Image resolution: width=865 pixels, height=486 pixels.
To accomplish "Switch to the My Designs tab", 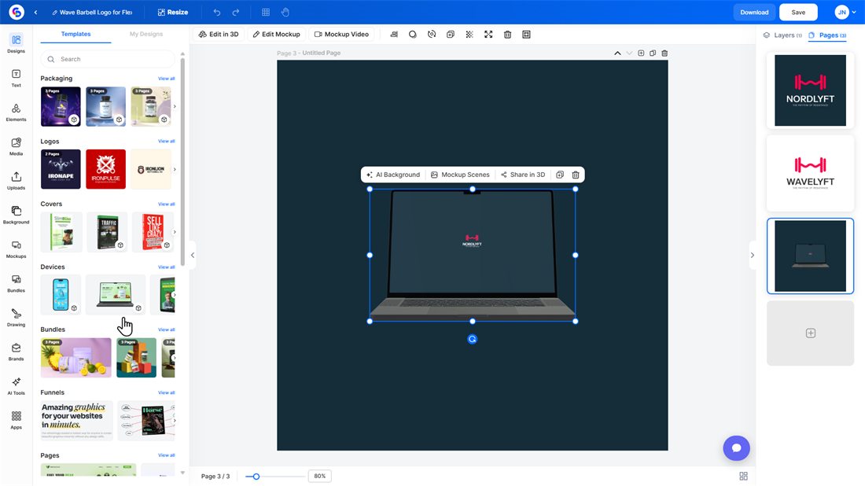I will 146,34.
